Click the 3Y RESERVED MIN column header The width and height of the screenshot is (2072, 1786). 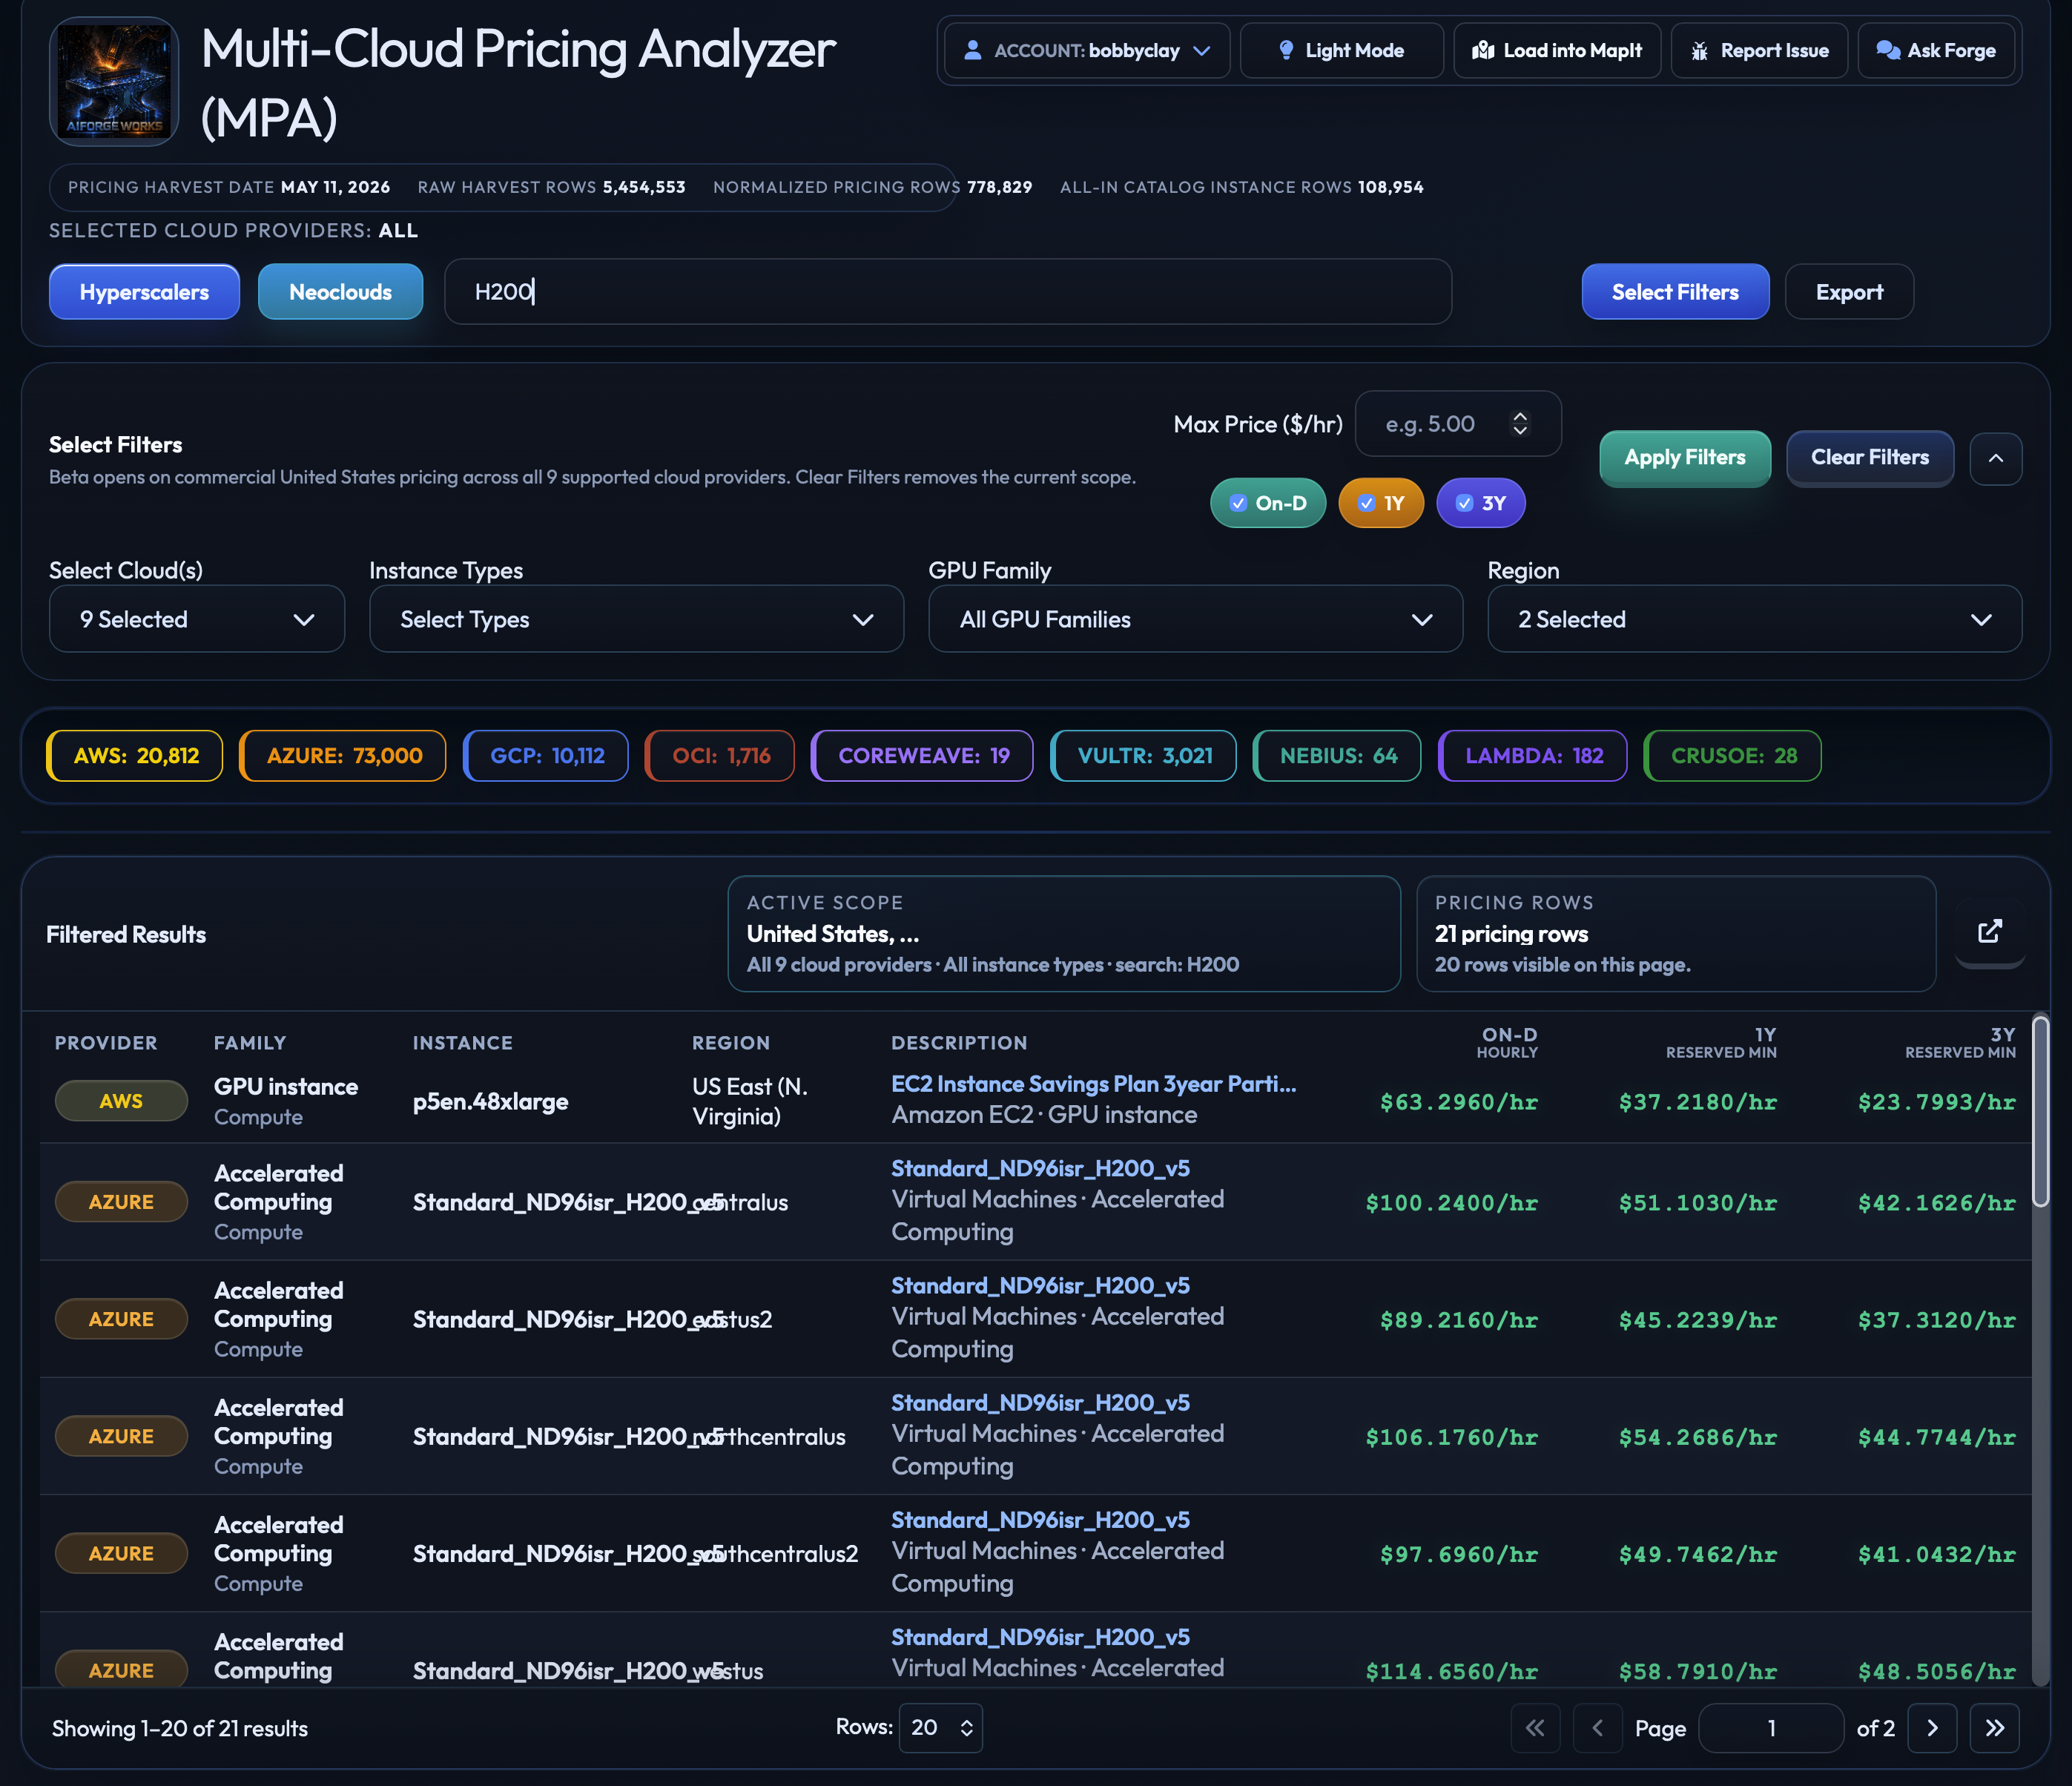tap(1960, 1043)
